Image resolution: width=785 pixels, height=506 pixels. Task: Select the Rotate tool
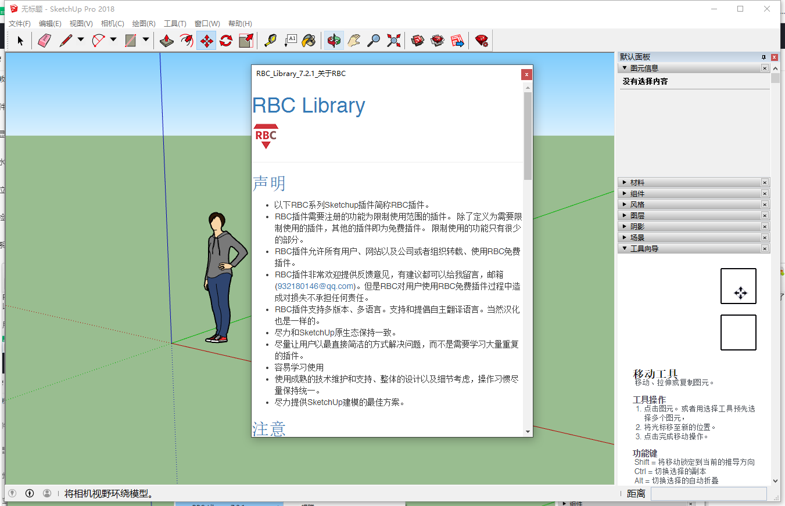[226, 41]
